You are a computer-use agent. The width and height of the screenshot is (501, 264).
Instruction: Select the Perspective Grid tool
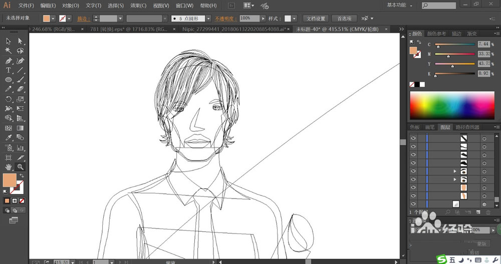pos(20,118)
